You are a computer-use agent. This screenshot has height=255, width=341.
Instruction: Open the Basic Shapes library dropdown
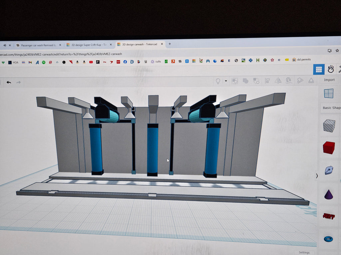[331, 108]
